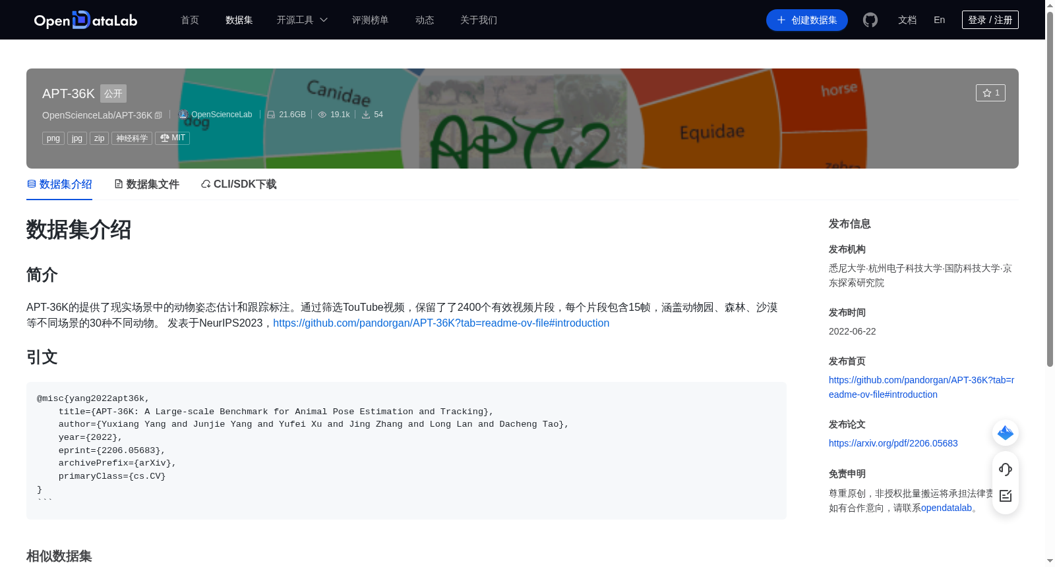
Task: Click the 19.1k view count
Action: [340, 115]
